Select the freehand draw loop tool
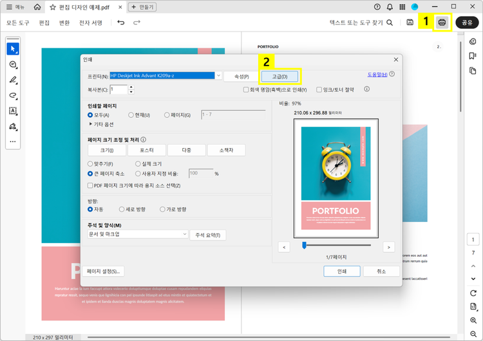Viewport: 483px width, 341px height. tap(13, 95)
